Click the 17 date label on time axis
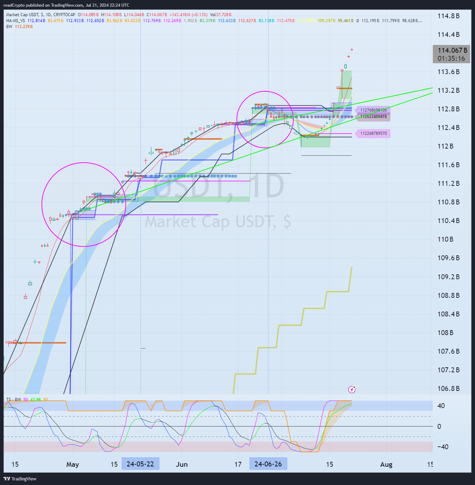The height and width of the screenshot is (485, 475). [x=238, y=464]
